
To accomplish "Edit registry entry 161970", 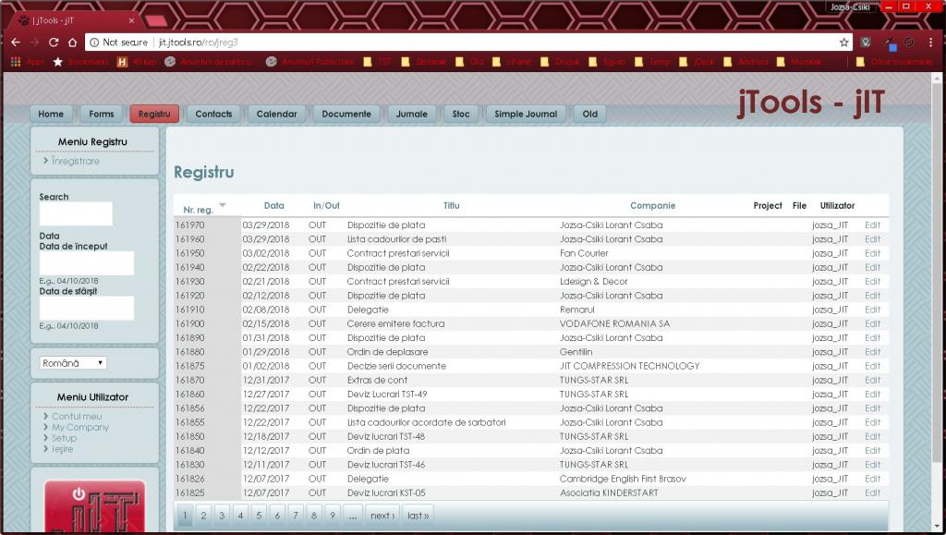I will (x=872, y=225).
